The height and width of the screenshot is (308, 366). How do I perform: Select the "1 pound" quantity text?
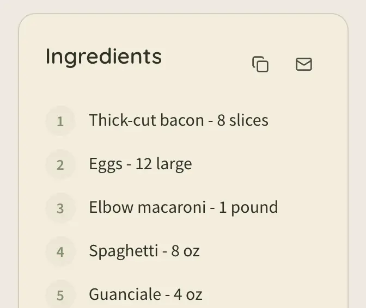coord(248,207)
